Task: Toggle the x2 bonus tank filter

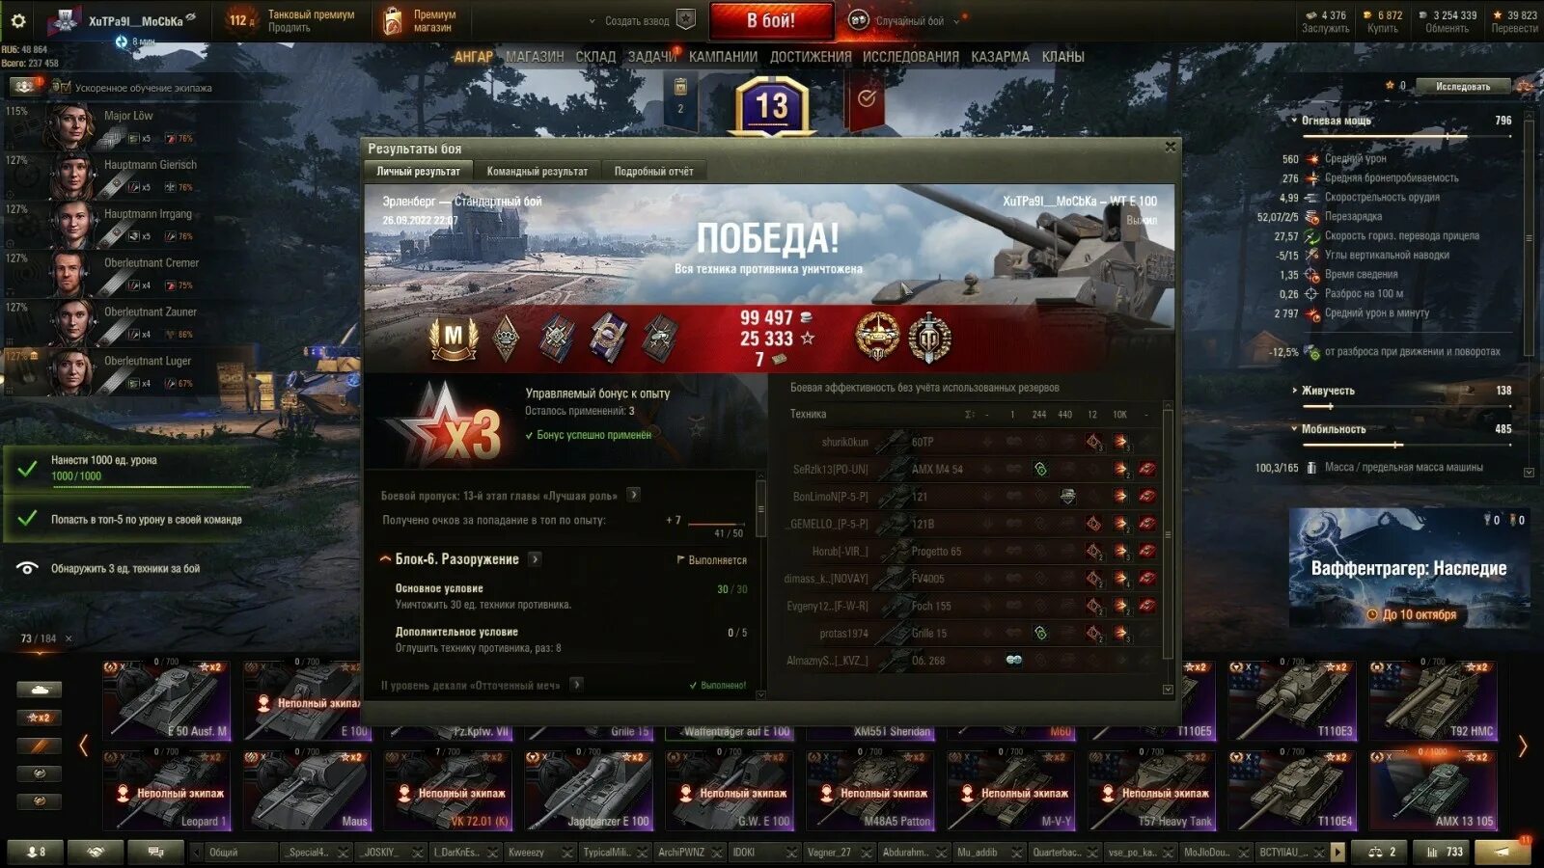Action: (x=39, y=718)
